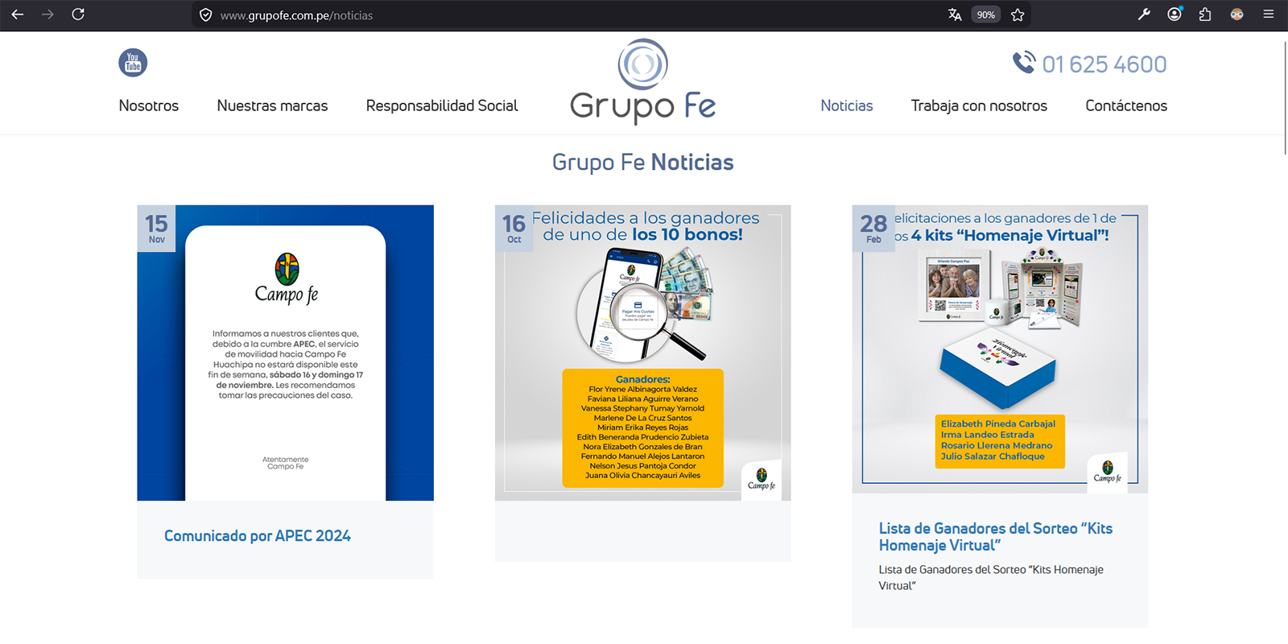1288x644 pixels.
Task: Select the 15 Nov date badge
Action: click(x=156, y=229)
